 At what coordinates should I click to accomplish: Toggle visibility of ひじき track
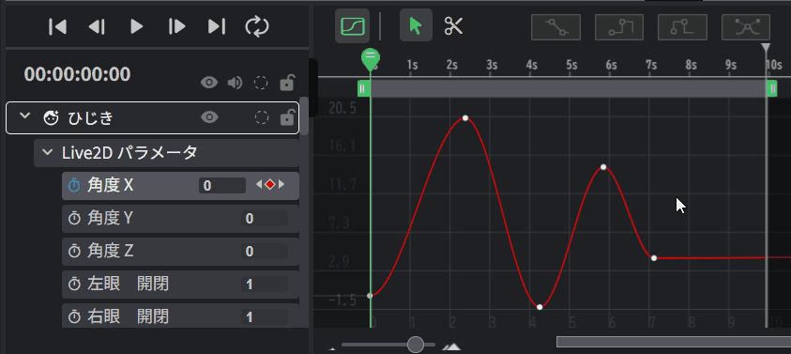pyautogui.click(x=209, y=117)
